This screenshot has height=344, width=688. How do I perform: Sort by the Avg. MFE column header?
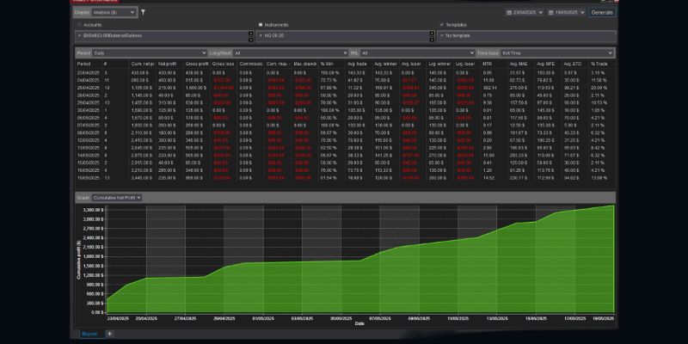click(x=549, y=64)
